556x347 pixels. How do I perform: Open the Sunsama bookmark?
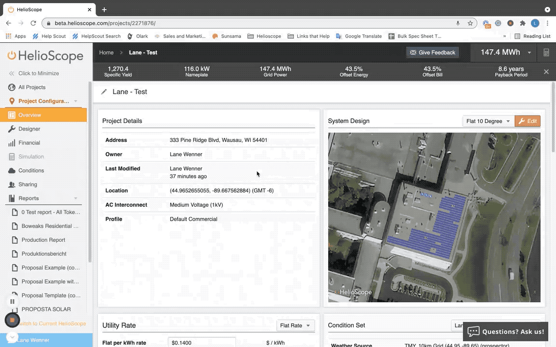tap(226, 36)
